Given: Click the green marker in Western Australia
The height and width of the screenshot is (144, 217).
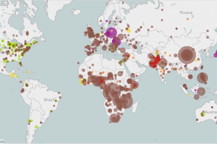Looking at the screenshot, I should pyautogui.click(x=202, y=115).
